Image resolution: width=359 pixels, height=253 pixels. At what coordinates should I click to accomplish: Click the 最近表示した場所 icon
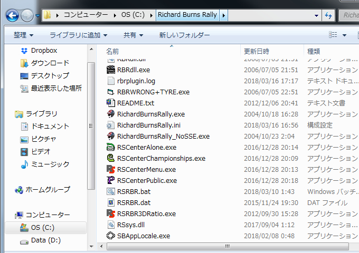point(24,89)
